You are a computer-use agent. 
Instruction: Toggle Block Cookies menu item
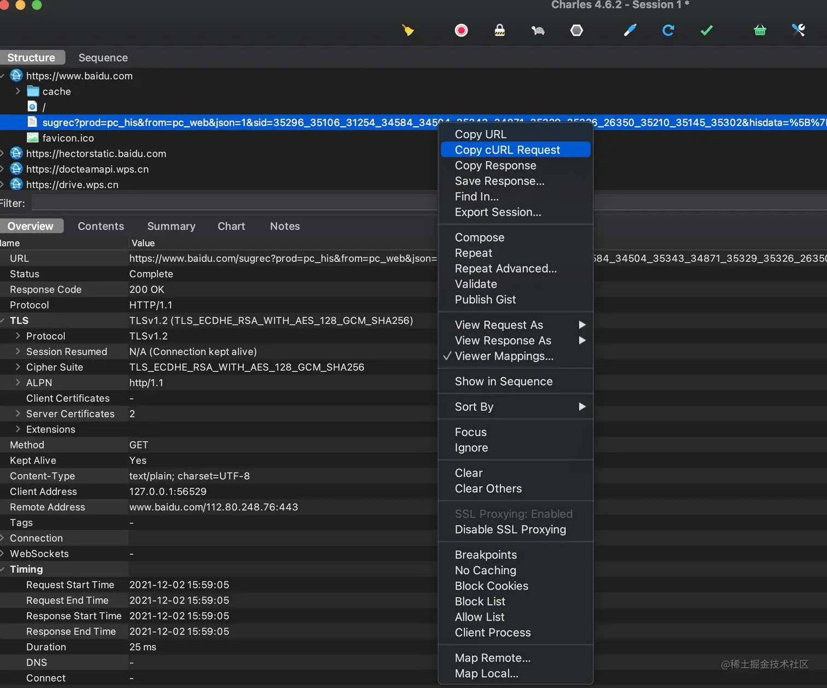515,586
